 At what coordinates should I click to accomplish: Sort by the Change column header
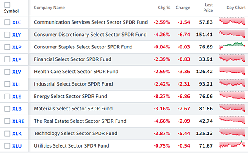pos(183,8)
